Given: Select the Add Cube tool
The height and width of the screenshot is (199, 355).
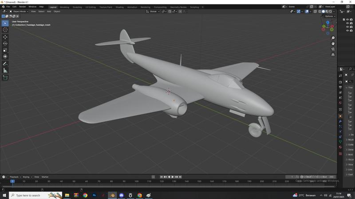Looking at the screenshot, I should coord(5,78).
